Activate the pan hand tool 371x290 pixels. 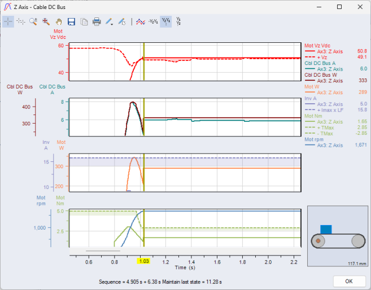(58, 21)
